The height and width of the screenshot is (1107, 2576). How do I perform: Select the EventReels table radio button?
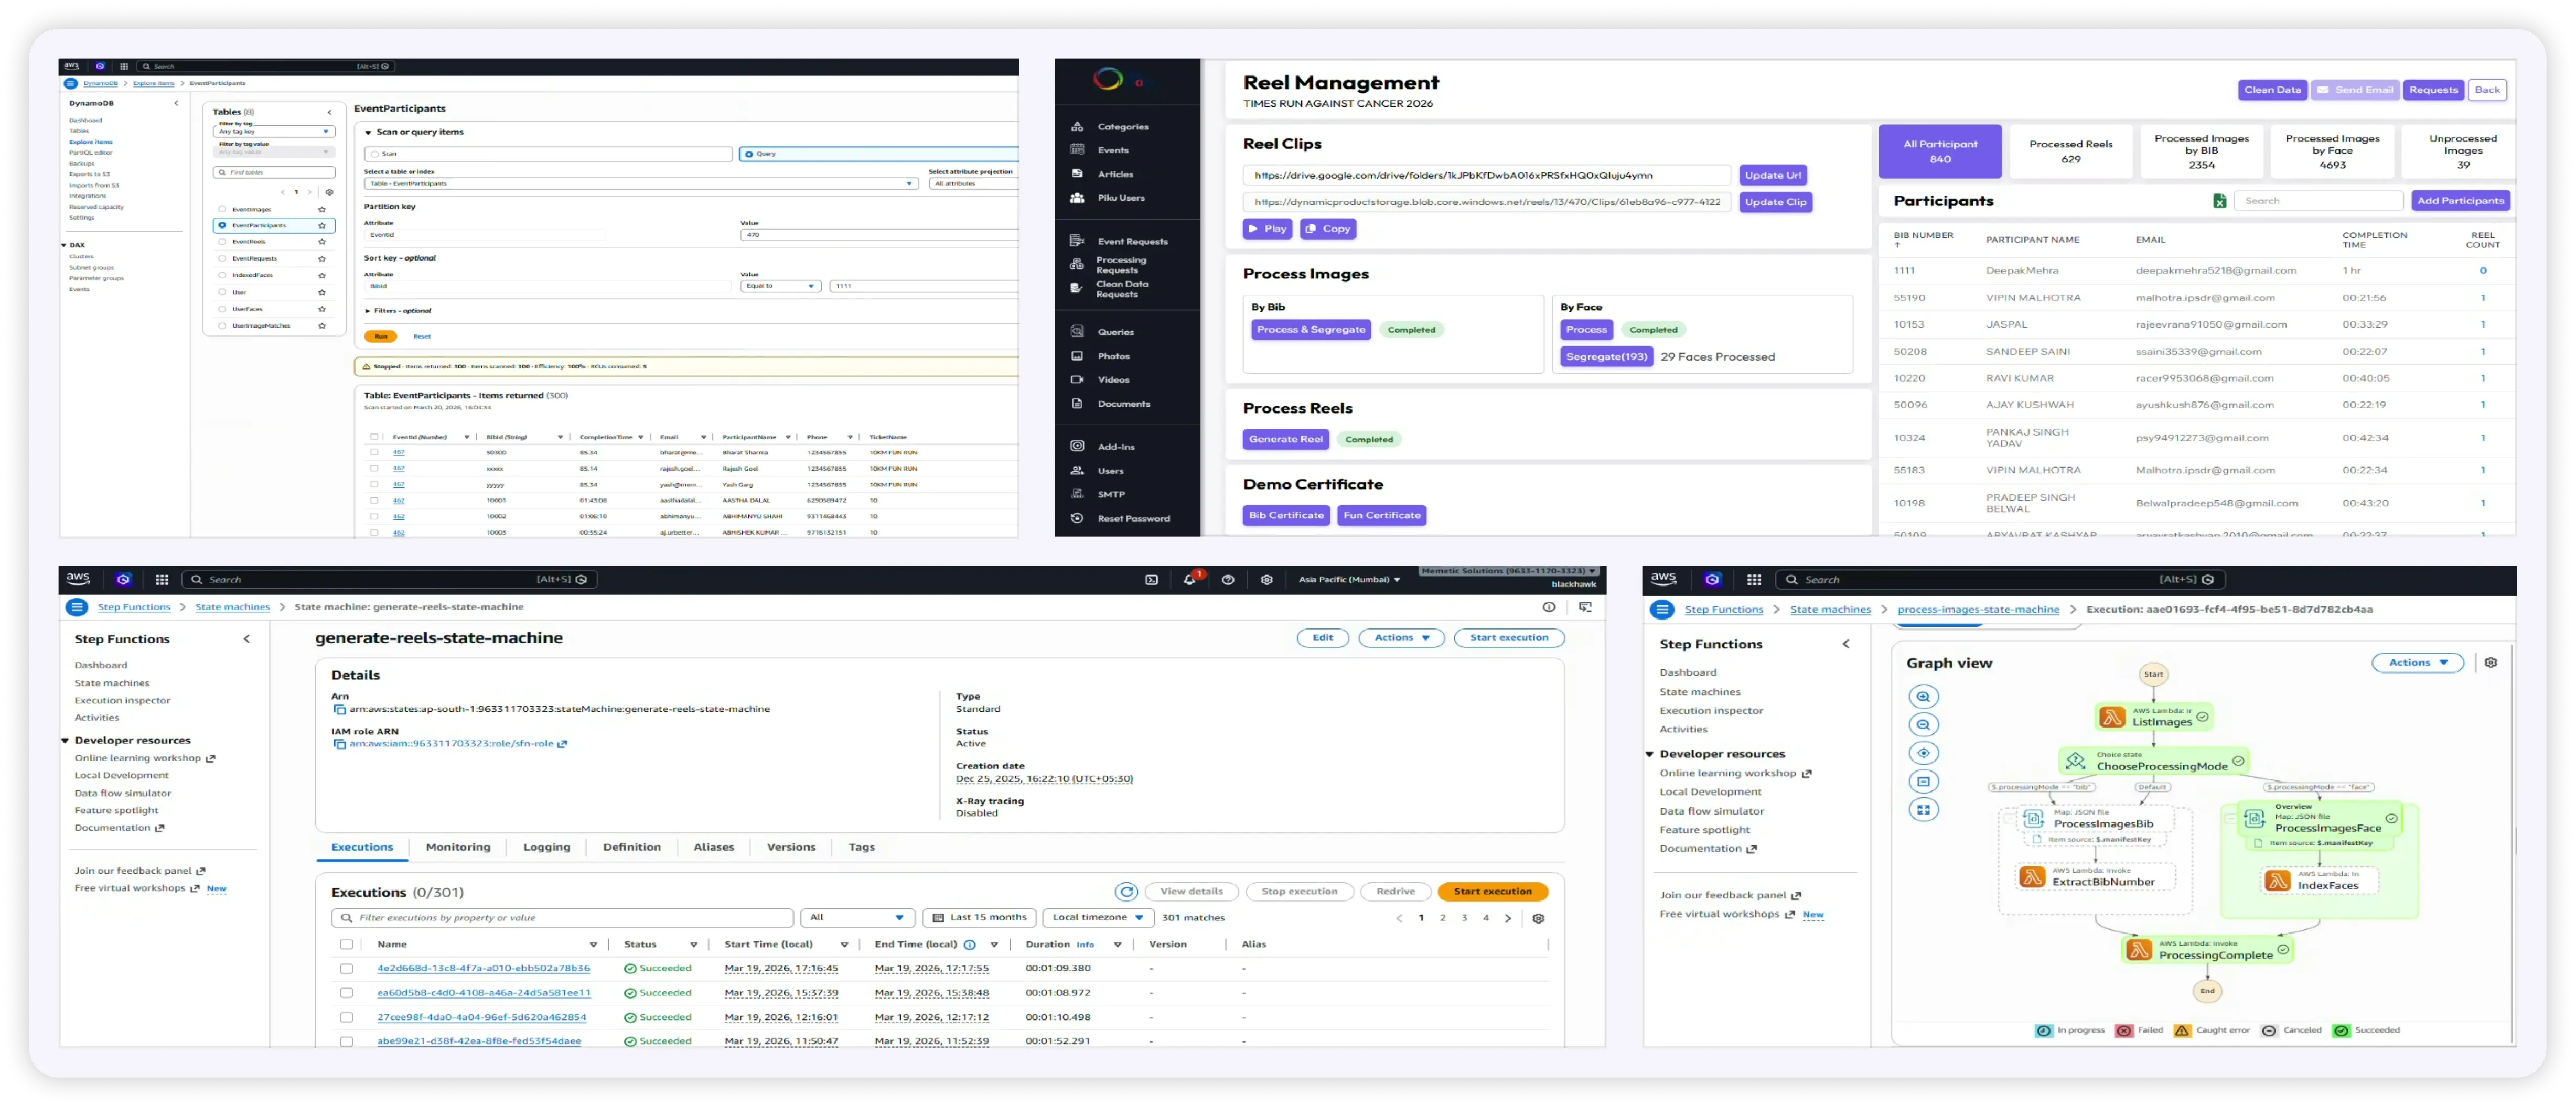pyautogui.click(x=222, y=242)
